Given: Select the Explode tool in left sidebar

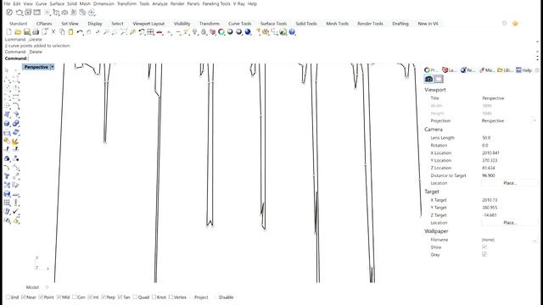Looking at the screenshot, I should (15, 141).
